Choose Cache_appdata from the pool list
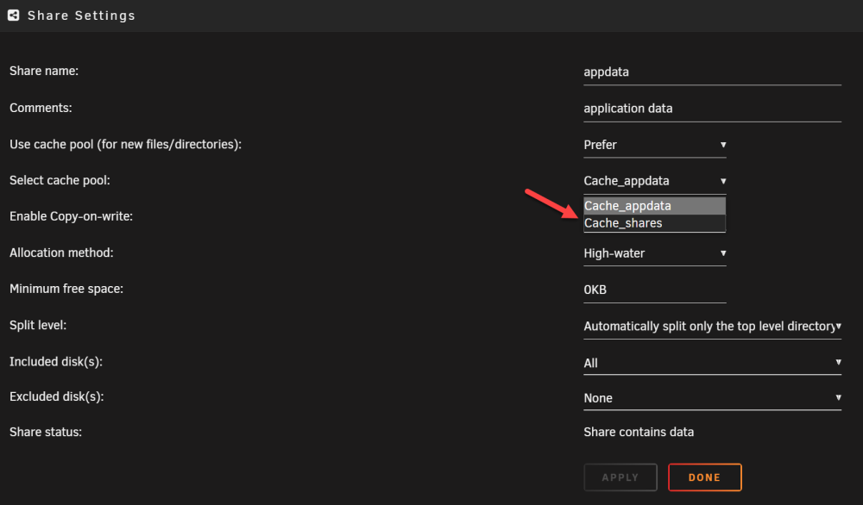Screen dimensions: 863x505 pos(654,206)
